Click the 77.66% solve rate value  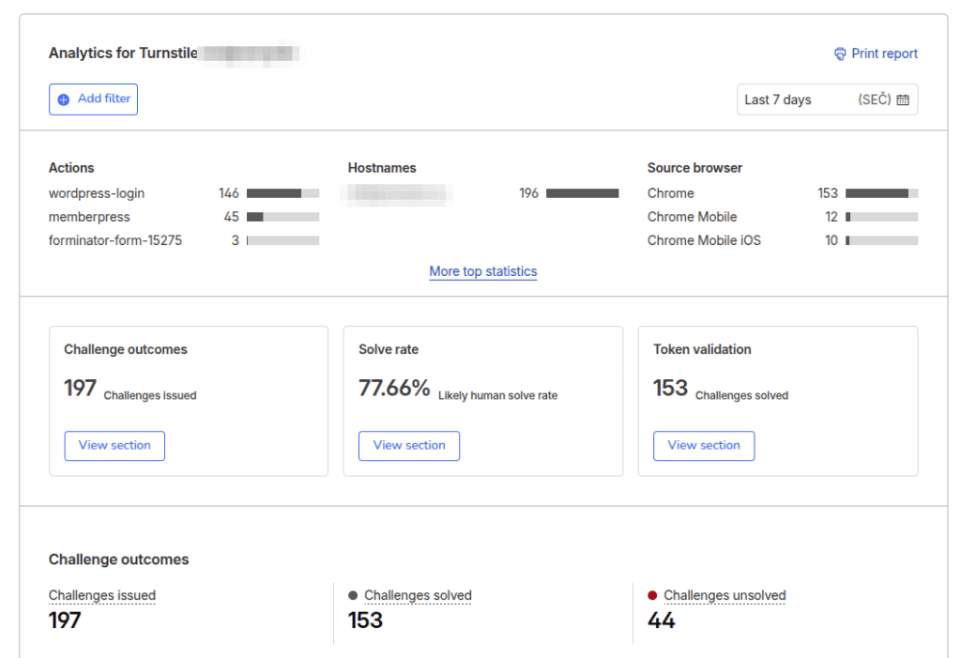(x=394, y=389)
